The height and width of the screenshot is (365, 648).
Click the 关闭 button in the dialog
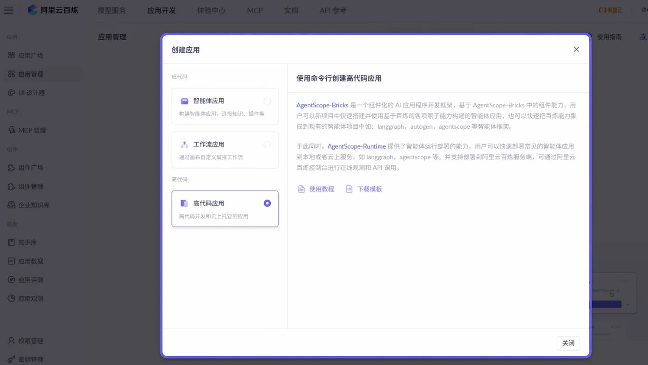(568, 343)
